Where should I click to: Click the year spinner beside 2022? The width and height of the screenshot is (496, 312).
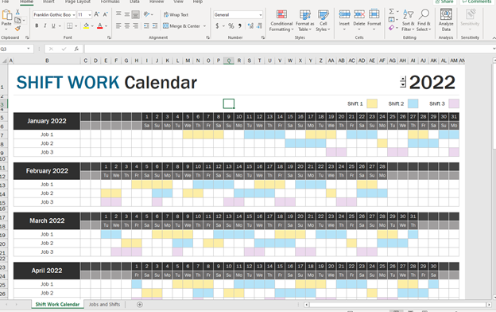click(x=403, y=82)
